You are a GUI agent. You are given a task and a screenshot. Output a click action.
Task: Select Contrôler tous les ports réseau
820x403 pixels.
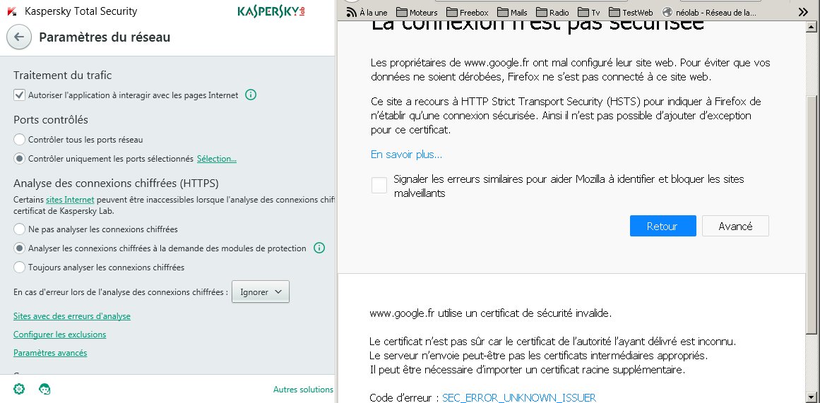(x=19, y=140)
